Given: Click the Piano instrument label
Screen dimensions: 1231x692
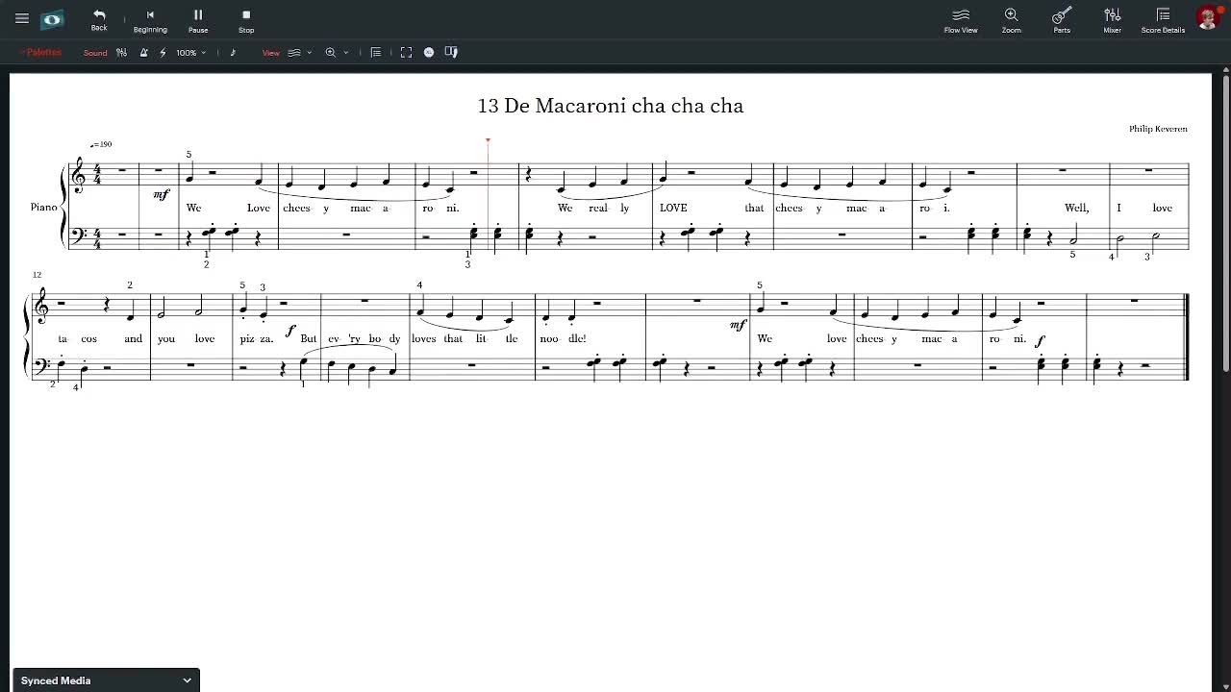Looking at the screenshot, I should (43, 207).
